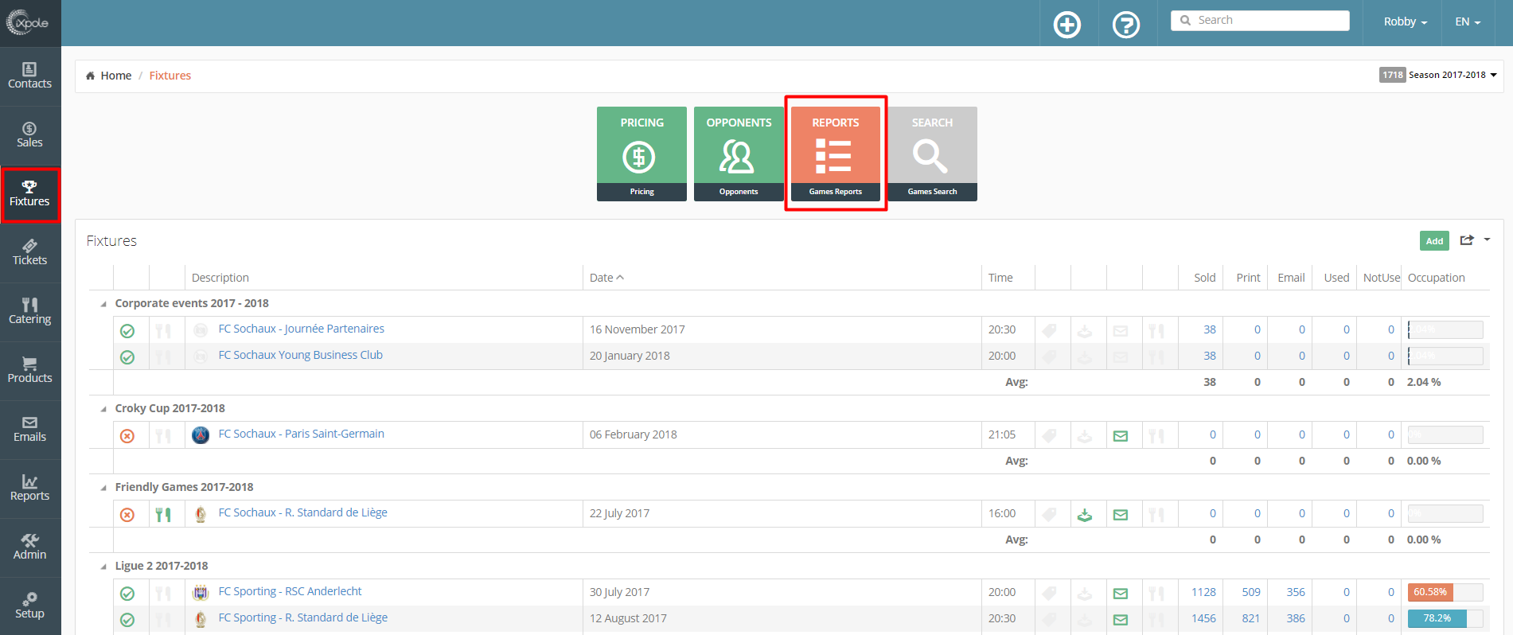Click the 78.2% occupation bar
This screenshot has height=635, width=1513.
pos(1445,618)
